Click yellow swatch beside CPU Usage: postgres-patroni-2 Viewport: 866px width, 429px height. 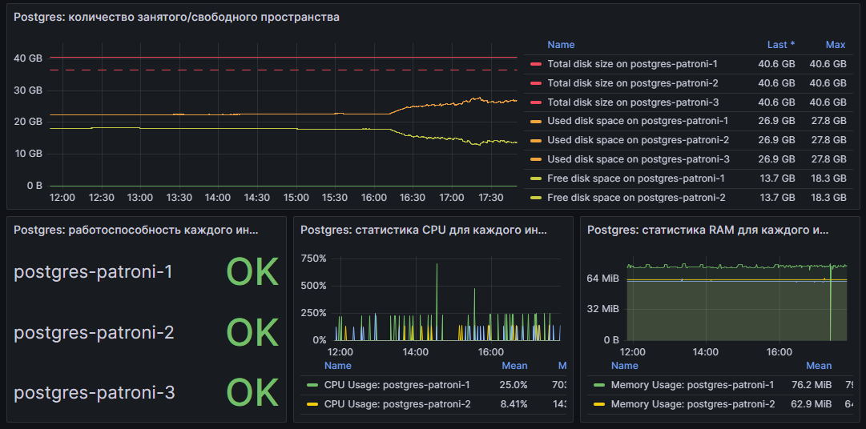(312, 405)
